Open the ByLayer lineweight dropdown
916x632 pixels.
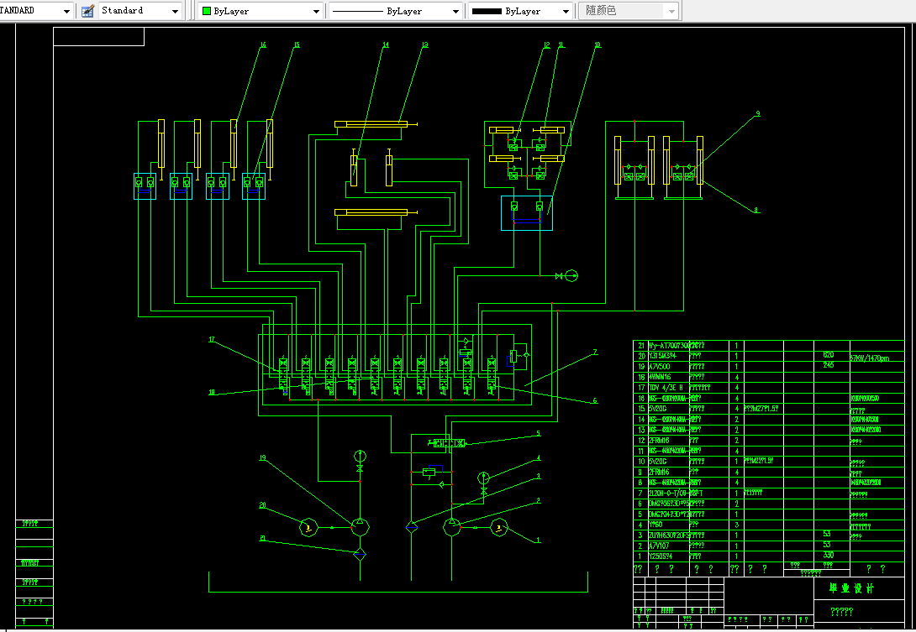pyautogui.click(x=520, y=11)
